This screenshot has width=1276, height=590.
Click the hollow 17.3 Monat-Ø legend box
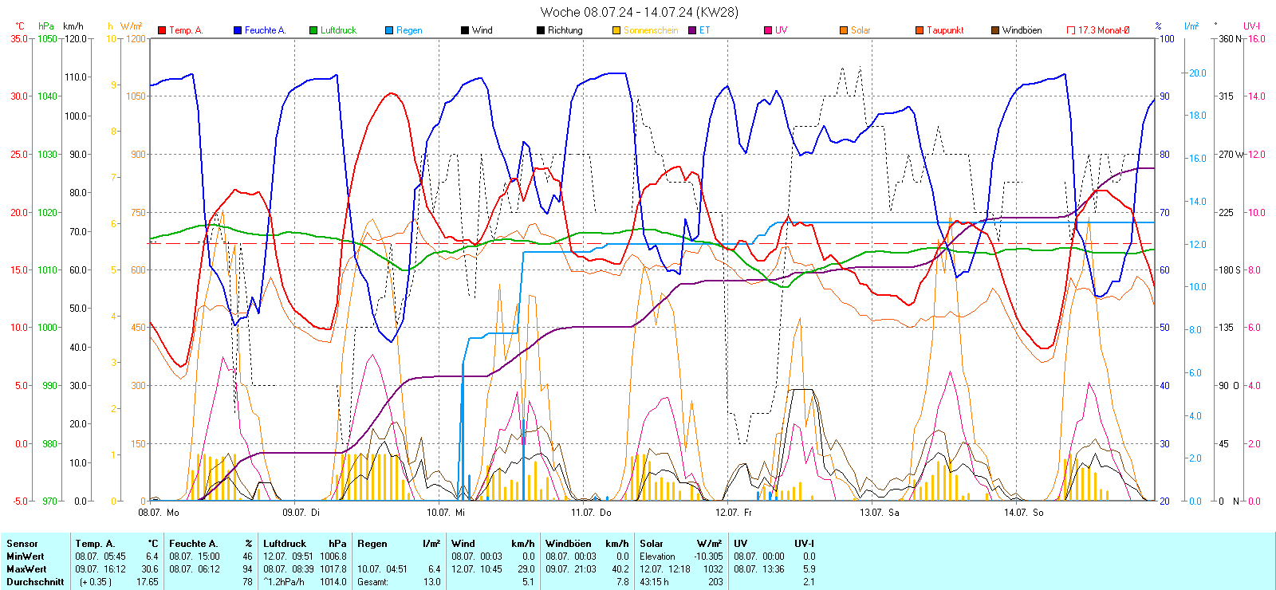pos(1071,30)
